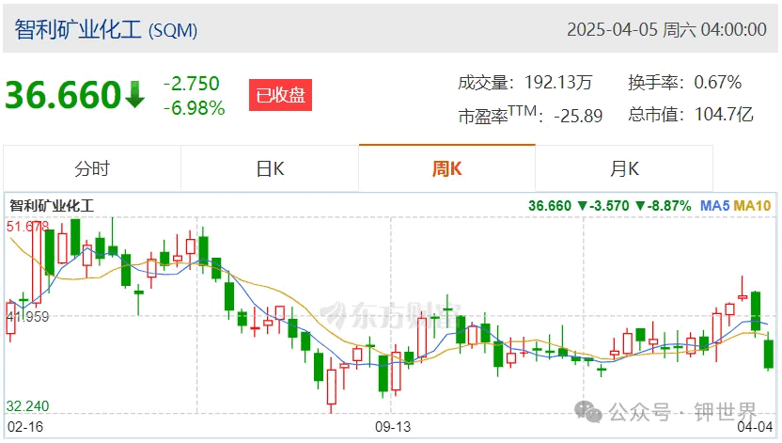Image resolution: width=782 pixels, height=443 pixels.
Task: Toggle the MA5 indicator label
Action: tap(714, 206)
